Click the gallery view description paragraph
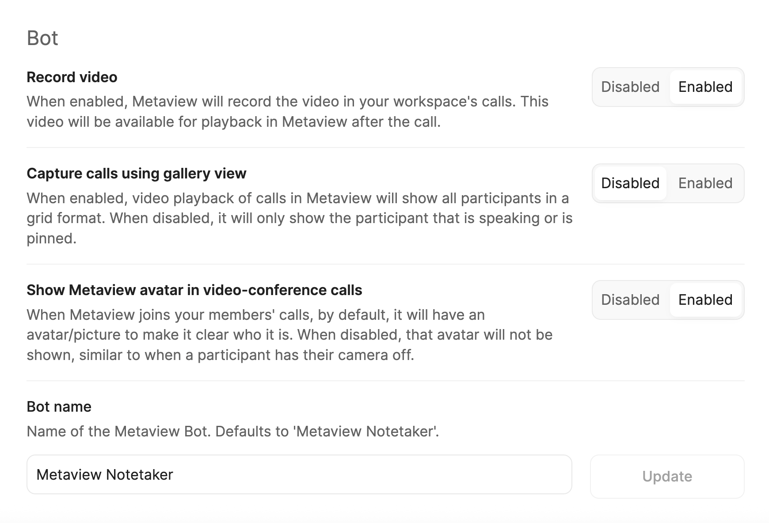This screenshot has width=769, height=523. click(x=300, y=218)
